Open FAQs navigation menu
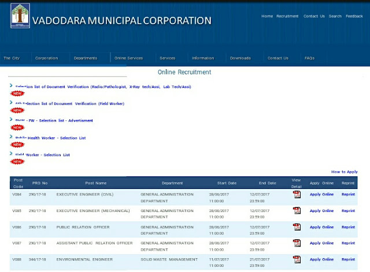 pos(310,58)
